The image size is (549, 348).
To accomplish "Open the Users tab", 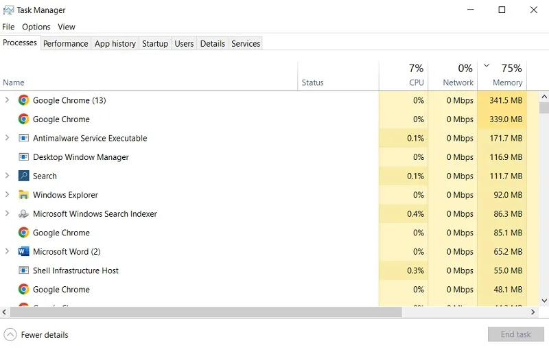I will (184, 44).
